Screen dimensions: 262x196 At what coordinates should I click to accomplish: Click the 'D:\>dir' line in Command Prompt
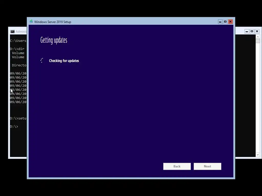17,49
